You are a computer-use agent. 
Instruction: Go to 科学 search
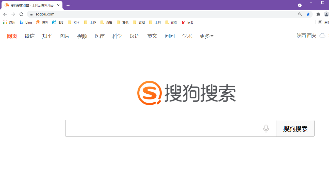pyautogui.click(x=117, y=36)
